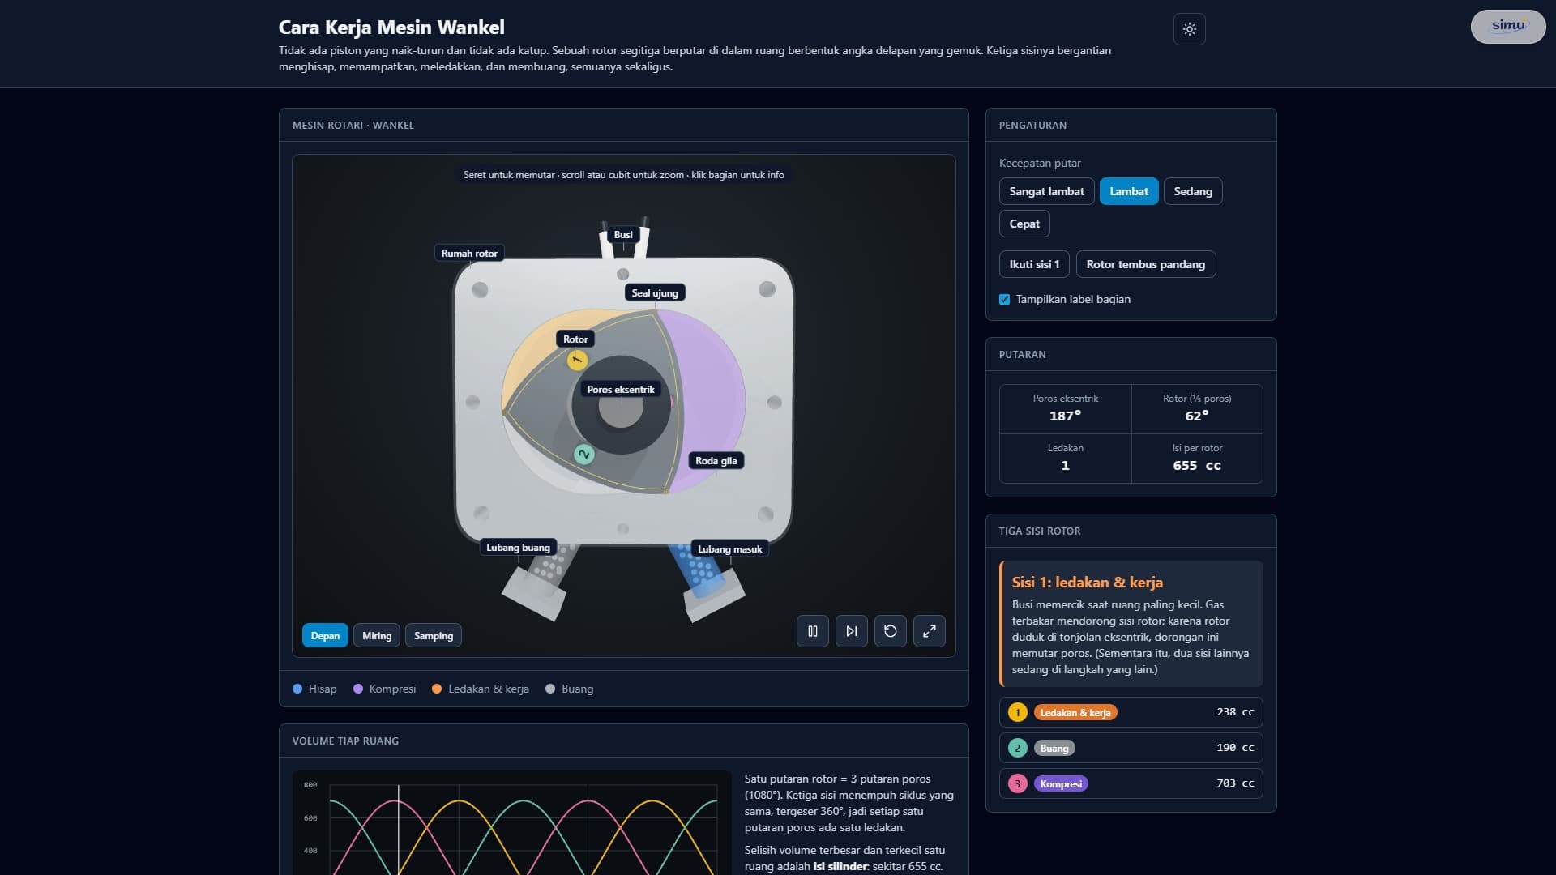
Task: Open the 3D view in fullscreen
Action: pyautogui.click(x=929, y=631)
